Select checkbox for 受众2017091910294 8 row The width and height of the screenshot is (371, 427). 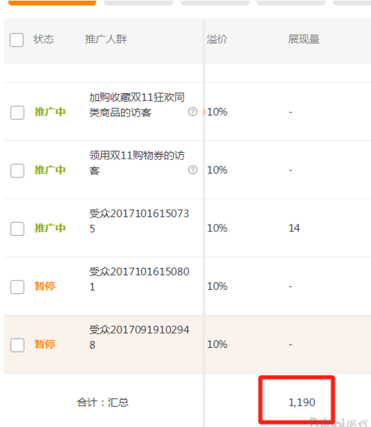click(x=18, y=345)
